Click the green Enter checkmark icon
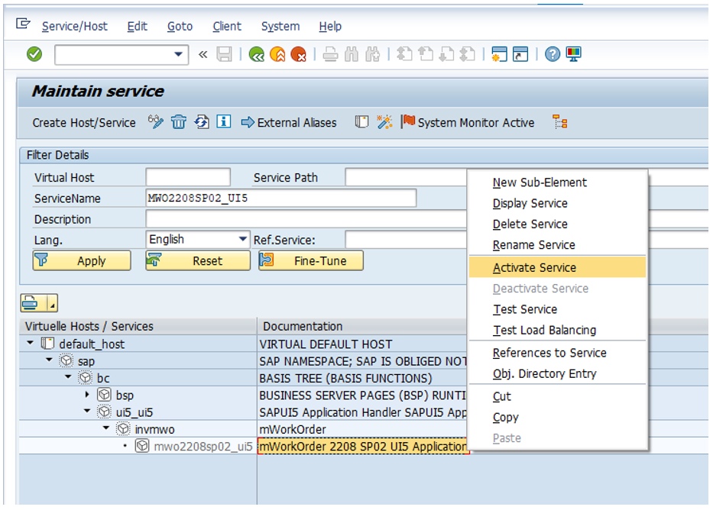 pos(34,54)
